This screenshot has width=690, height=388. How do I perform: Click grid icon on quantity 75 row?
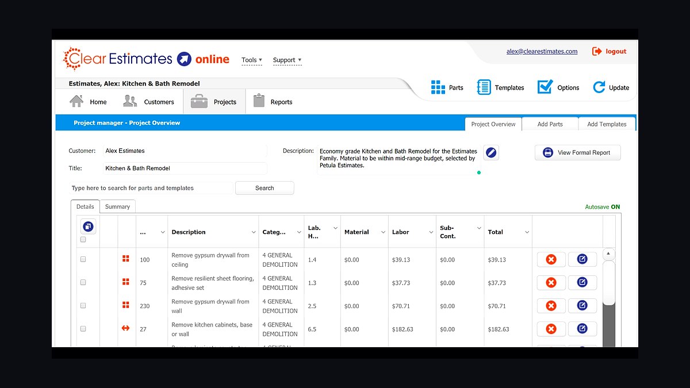click(x=126, y=282)
